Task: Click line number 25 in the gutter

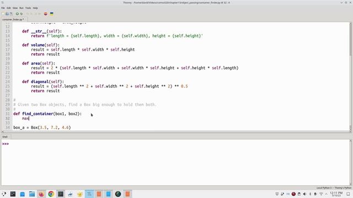Action: (7, 86)
